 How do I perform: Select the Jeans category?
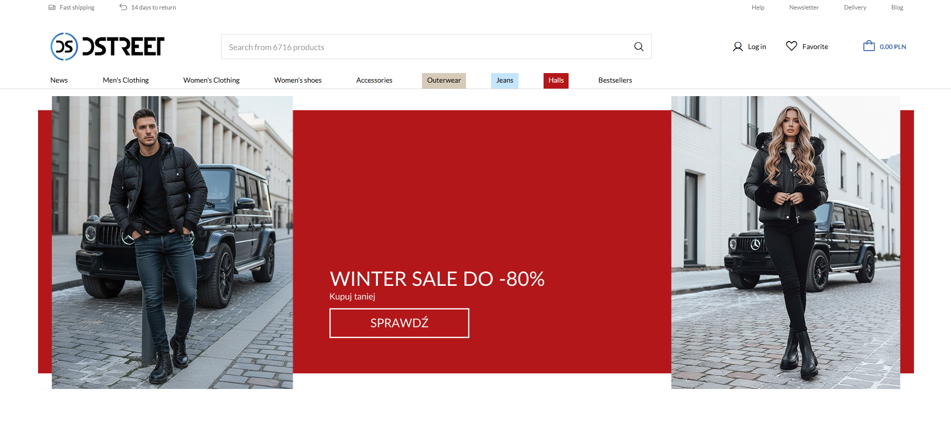505,80
